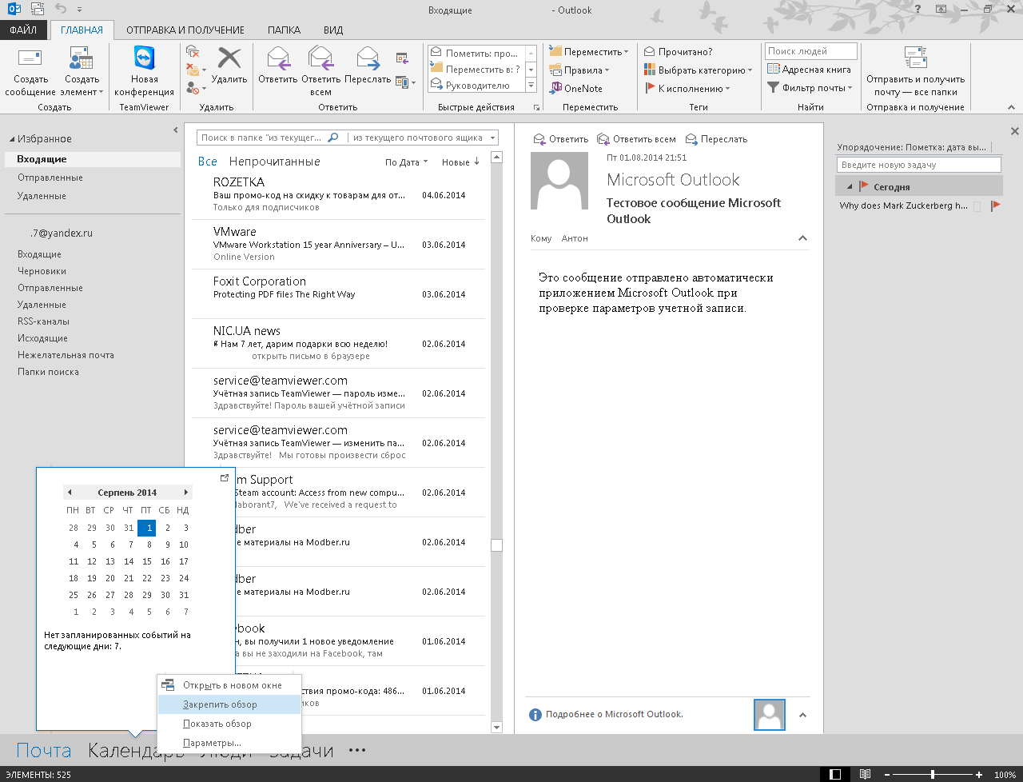Pop out the calendar peek
Image resolution: width=1023 pixels, height=782 pixels.
pyautogui.click(x=225, y=477)
